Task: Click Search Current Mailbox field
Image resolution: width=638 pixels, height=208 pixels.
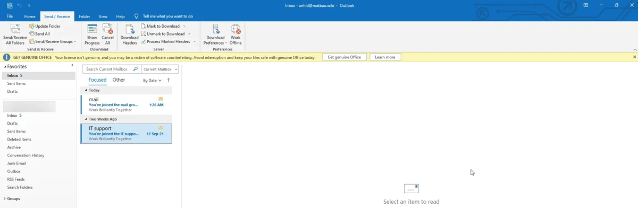Action: pyautogui.click(x=107, y=69)
